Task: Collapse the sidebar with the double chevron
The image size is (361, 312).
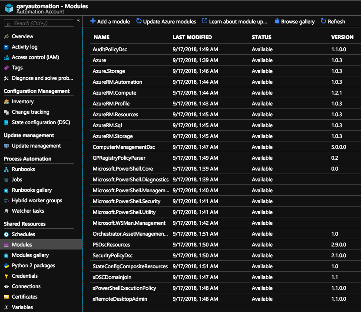Action: click(x=78, y=20)
